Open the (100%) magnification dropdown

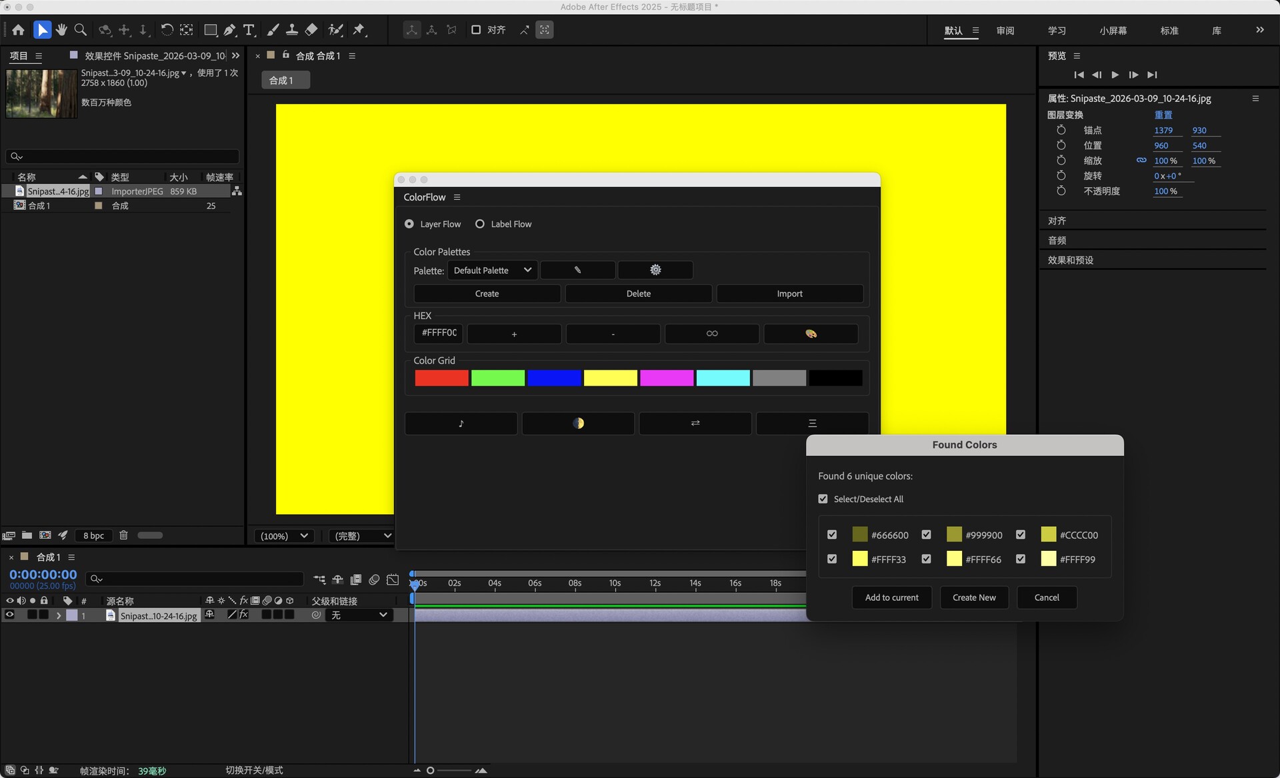(284, 536)
